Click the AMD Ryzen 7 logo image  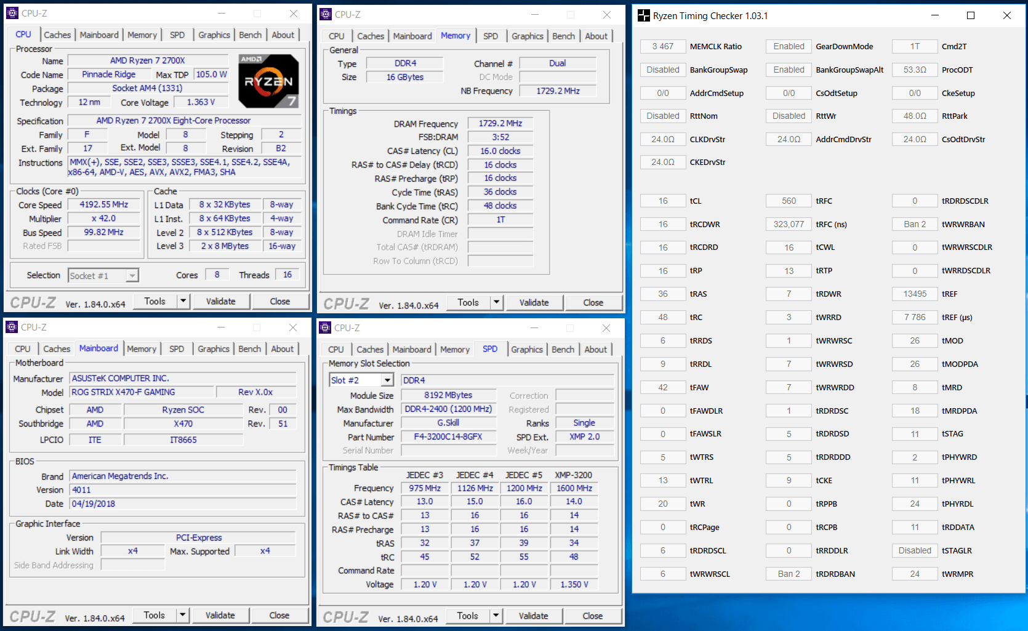click(269, 81)
